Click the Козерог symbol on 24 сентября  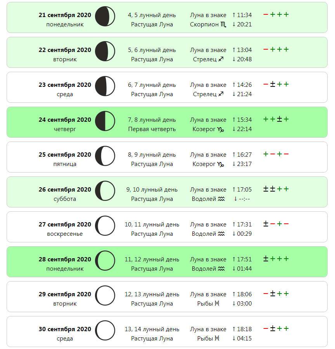[x=220, y=129]
